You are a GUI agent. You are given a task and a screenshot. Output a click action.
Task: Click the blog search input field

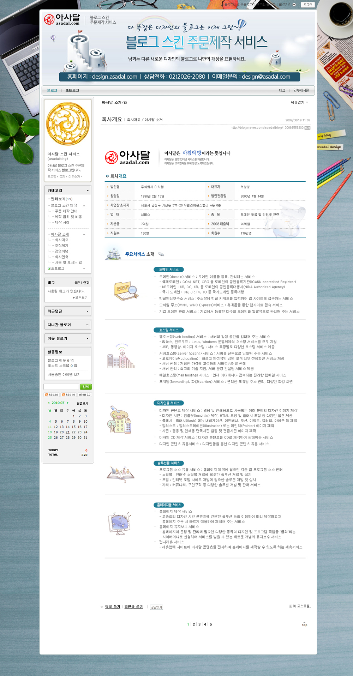tap(61, 387)
